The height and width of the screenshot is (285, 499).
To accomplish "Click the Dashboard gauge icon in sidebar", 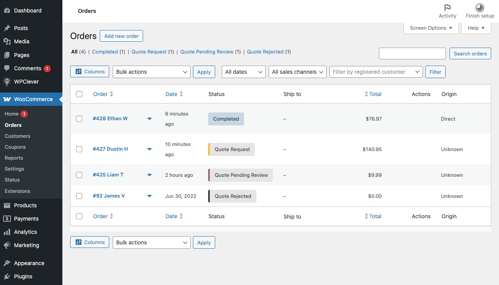I will (x=7, y=11).
